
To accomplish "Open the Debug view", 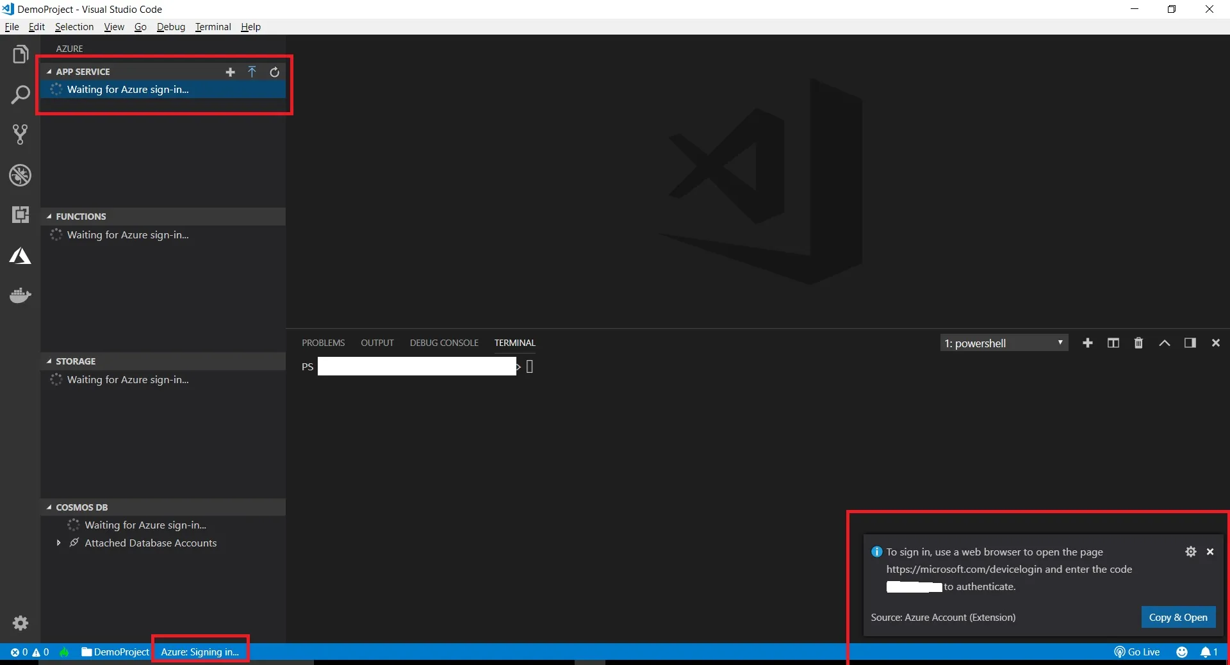I will click(x=20, y=175).
